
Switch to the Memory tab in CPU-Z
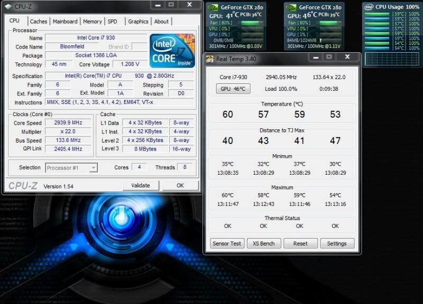click(x=91, y=21)
